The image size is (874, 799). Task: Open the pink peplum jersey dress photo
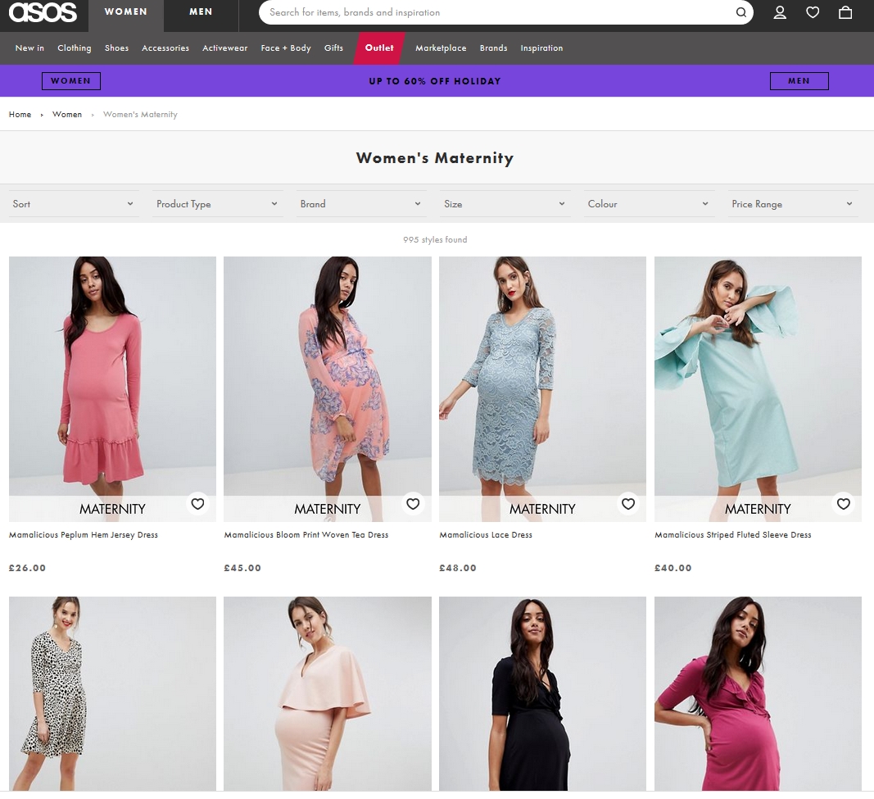112,389
